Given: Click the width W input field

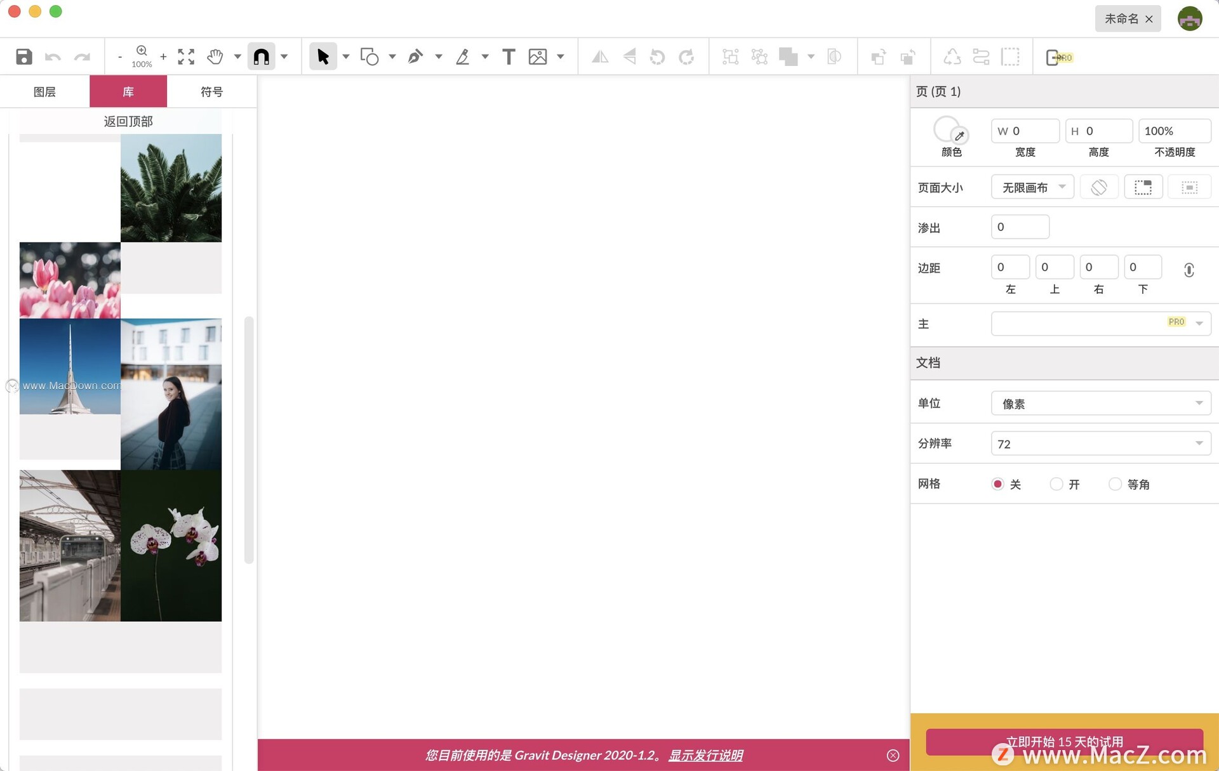Looking at the screenshot, I should [x=1025, y=131].
